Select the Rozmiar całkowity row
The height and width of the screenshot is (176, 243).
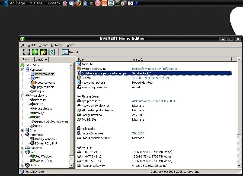coord(154,166)
